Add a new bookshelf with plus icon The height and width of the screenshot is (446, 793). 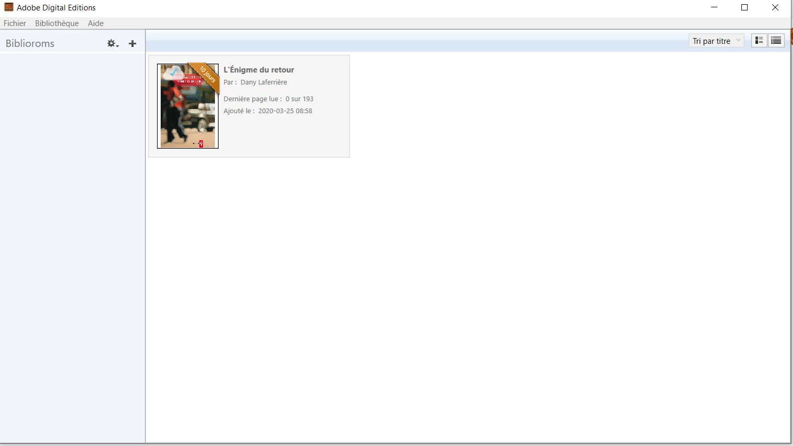(133, 44)
